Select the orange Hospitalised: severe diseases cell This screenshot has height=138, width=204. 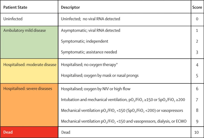29,105
